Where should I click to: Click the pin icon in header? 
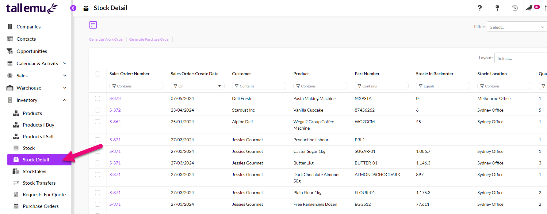pos(497,8)
